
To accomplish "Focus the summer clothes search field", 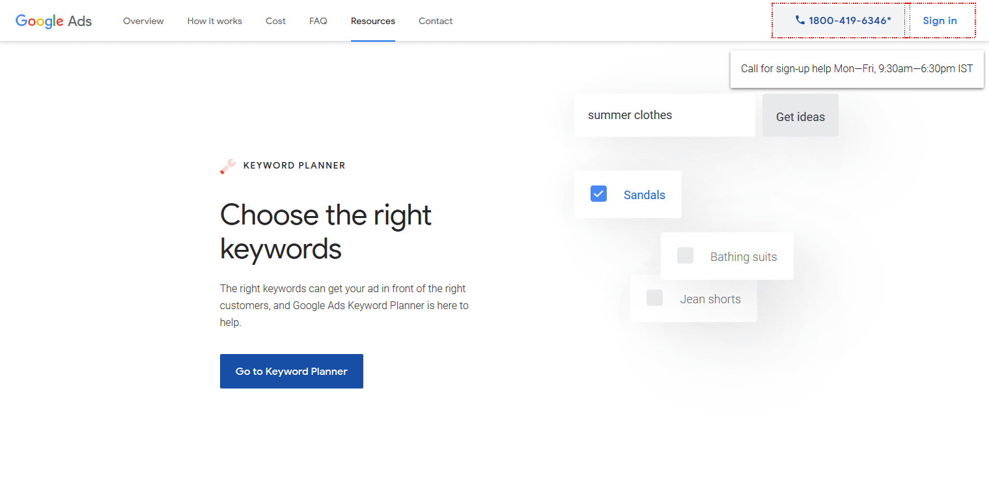I will tap(664, 115).
